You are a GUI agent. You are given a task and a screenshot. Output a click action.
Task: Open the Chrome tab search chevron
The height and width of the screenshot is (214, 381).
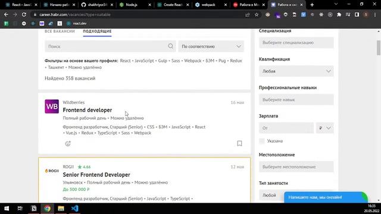click(336, 4)
